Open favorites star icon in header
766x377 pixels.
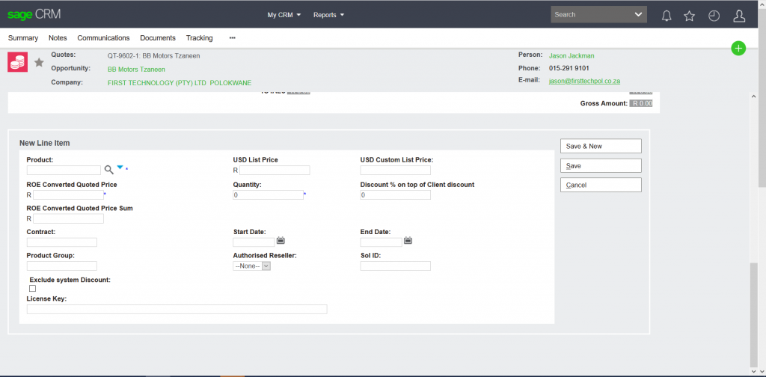[690, 15]
